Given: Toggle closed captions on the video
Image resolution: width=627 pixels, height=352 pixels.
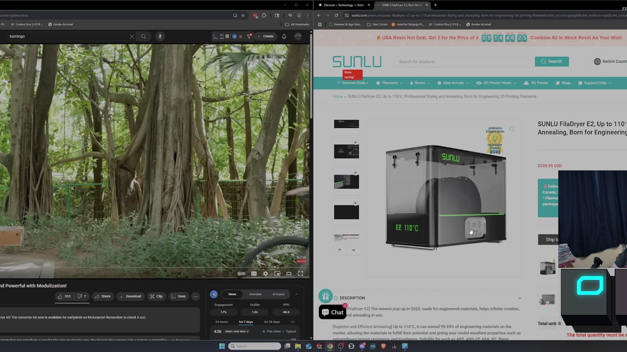Looking at the screenshot, I should [254, 274].
